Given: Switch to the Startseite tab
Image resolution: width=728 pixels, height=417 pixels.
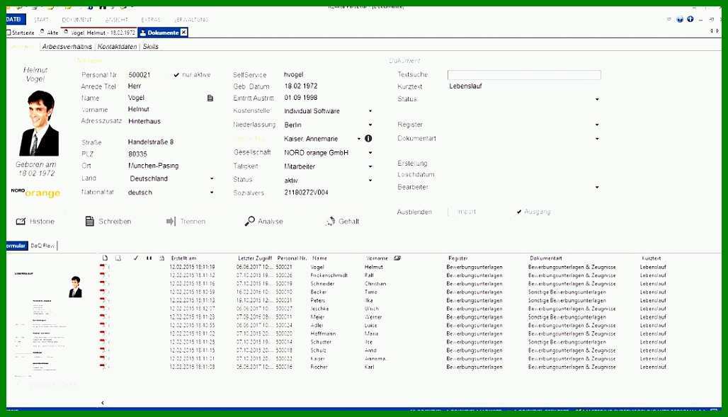Looking at the screenshot, I should [x=21, y=33].
